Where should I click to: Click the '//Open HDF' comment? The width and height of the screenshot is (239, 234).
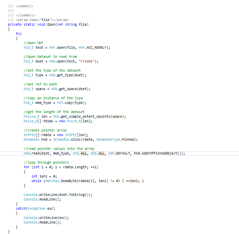tap(33, 43)
